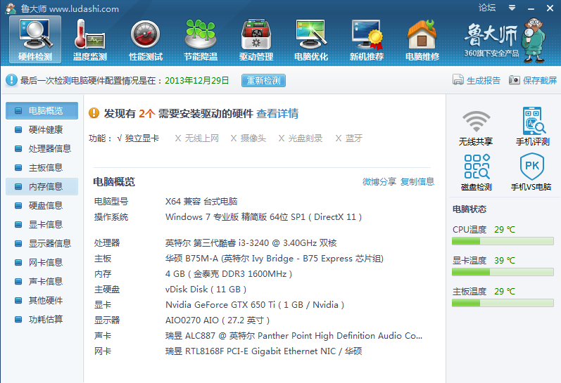Click the 生成报告 text link
561x383 pixels.
(x=484, y=80)
